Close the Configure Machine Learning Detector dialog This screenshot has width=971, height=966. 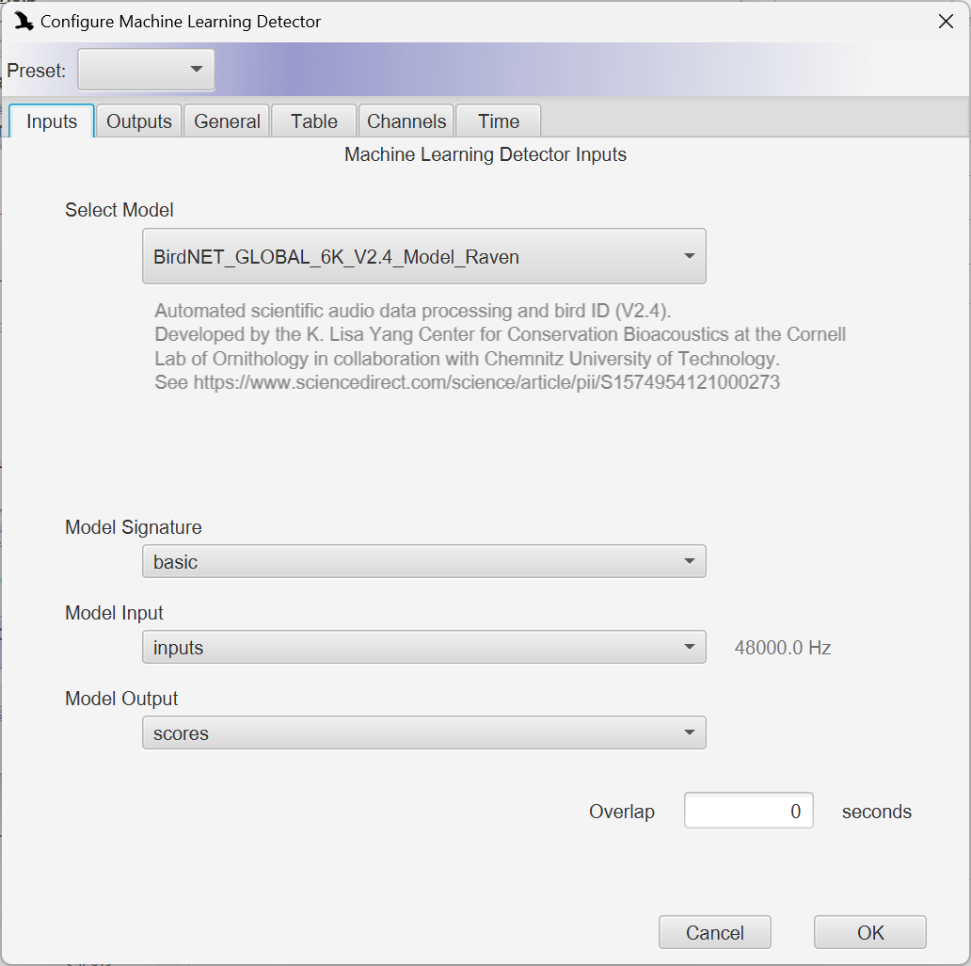coord(945,22)
